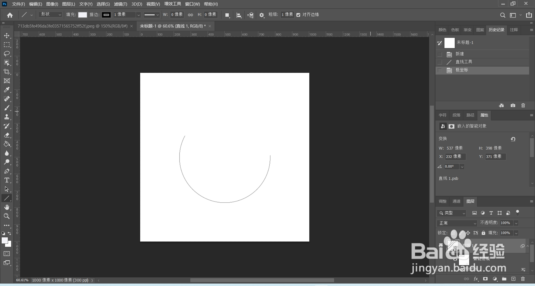
Task: Select the Path Selection tool
Action: (7, 189)
